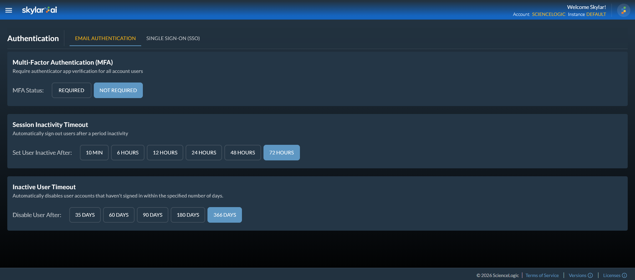
Task: Choose 6 HOURS session timeout
Action: [128, 153]
